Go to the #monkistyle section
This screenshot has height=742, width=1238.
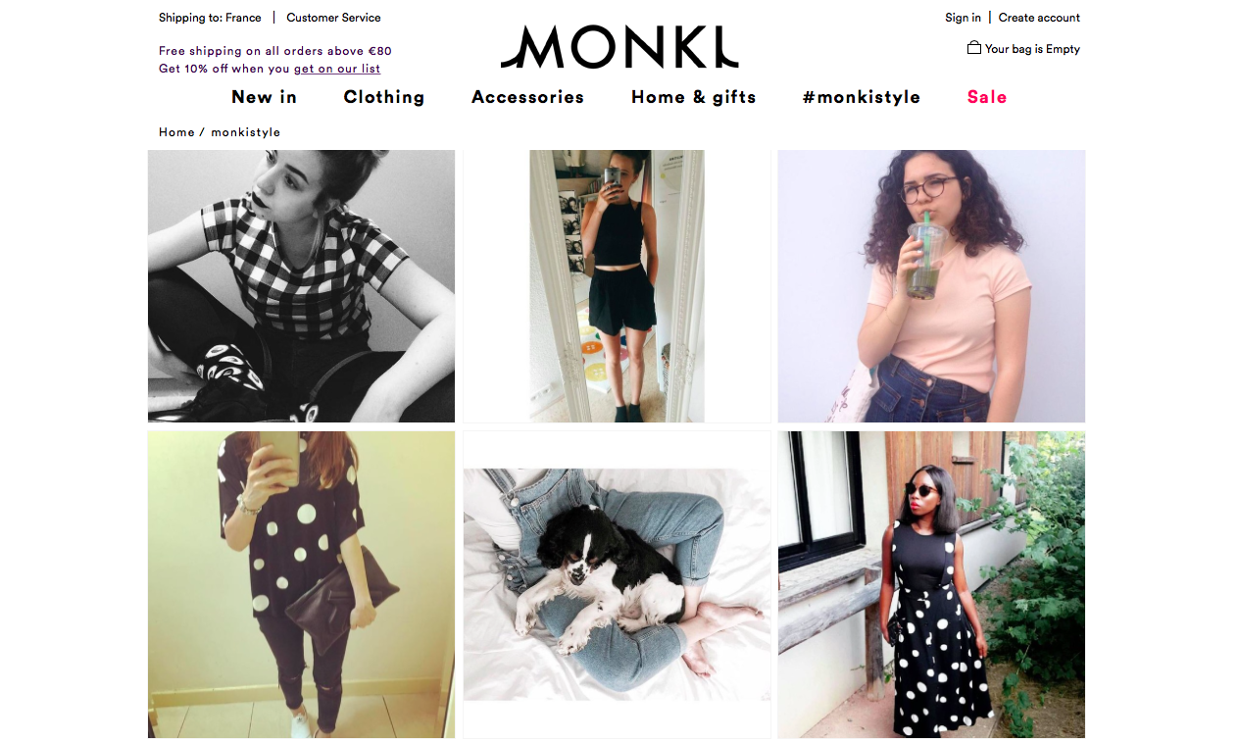coord(862,97)
